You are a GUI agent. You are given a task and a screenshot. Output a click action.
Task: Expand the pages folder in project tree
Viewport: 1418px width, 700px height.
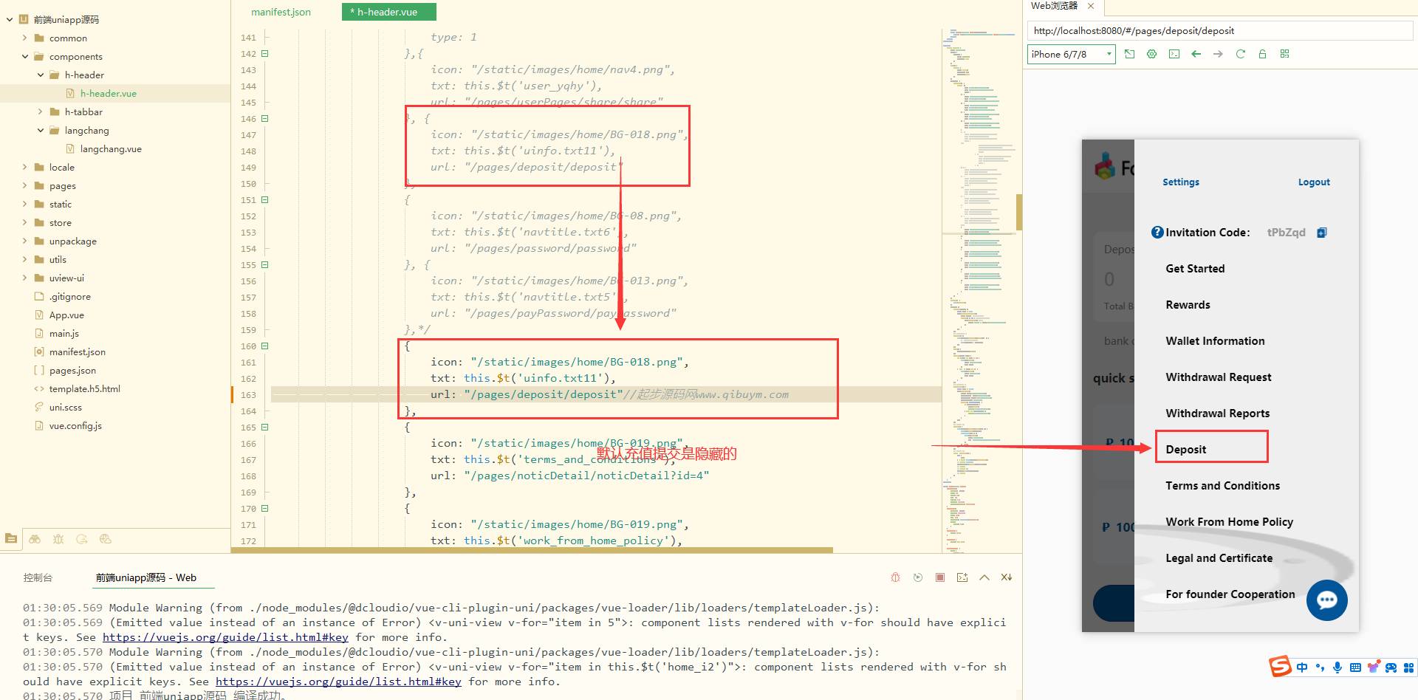click(x=24, y=186)
